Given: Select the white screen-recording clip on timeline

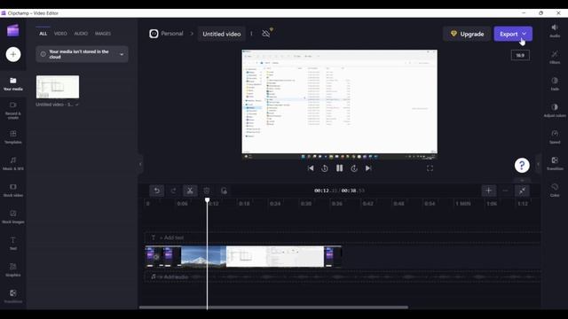Looking at the screenshot, I should (275, 256).
